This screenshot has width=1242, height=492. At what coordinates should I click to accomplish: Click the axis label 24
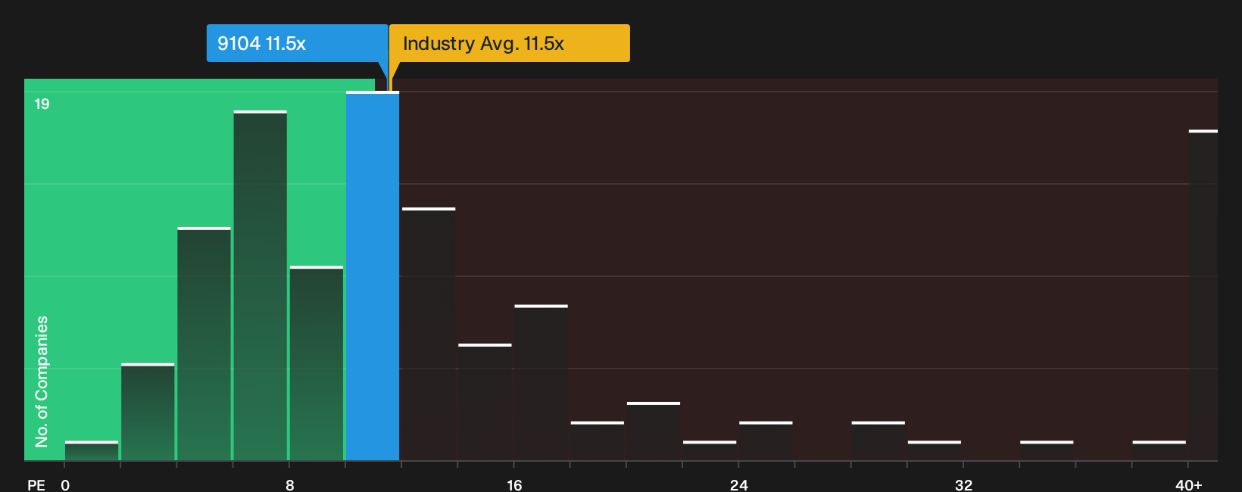[x=739, y=484]
